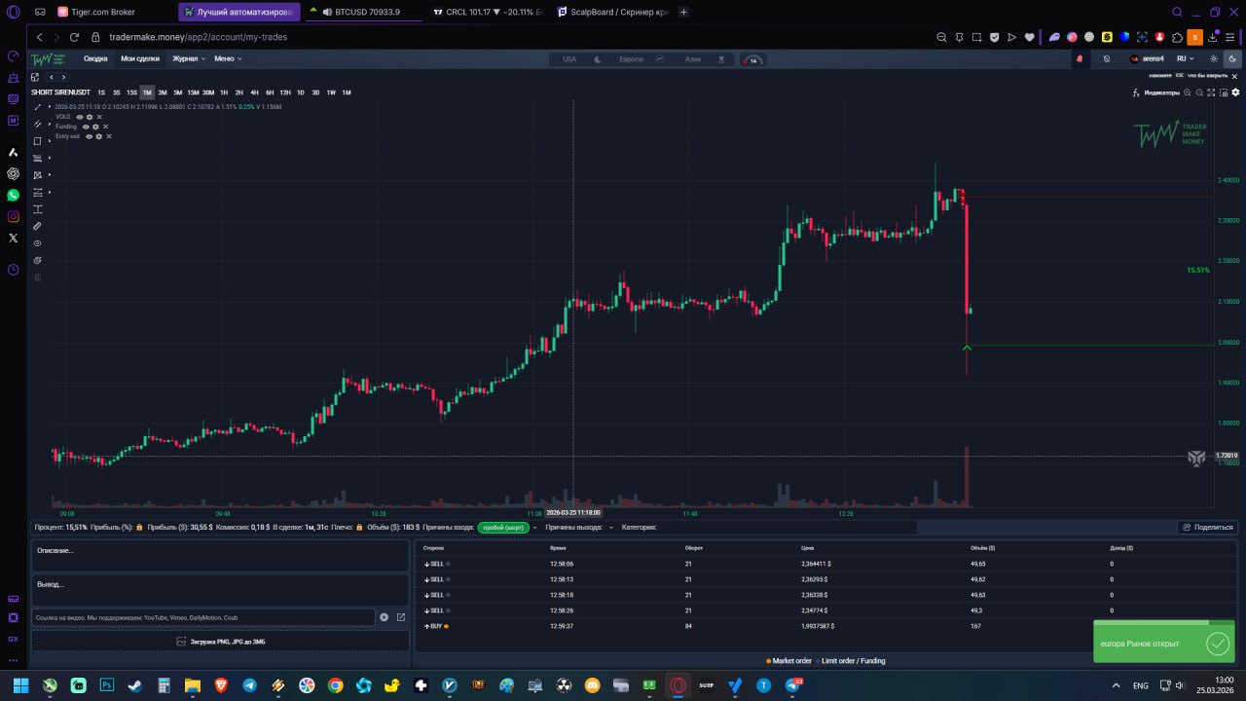Image resolution: width=1246 pixels, height=701 pixels.
Task: Switch to light theme sun icon
Action: point(1216,59)
